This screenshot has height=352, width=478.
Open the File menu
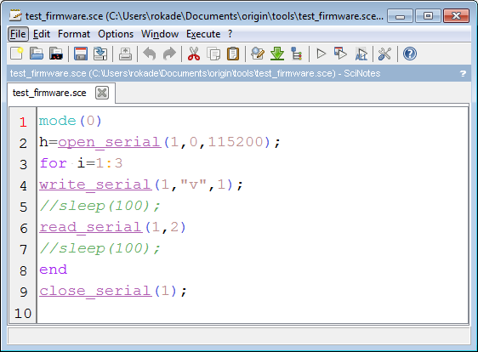(x=18, y=34)
